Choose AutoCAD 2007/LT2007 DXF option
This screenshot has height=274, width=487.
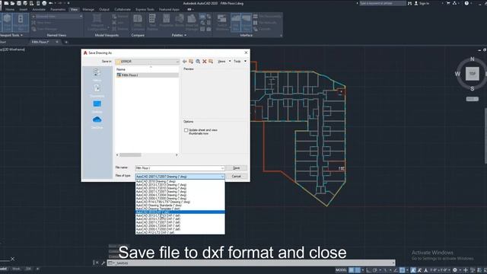click(x=180, y=222)
